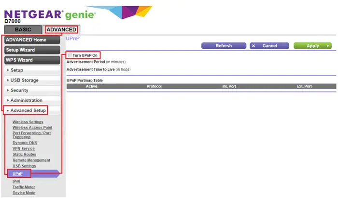This screenshot has height=198, width=338.
Task: Click the NETGEAR genie logo
Action: point(50,14)
